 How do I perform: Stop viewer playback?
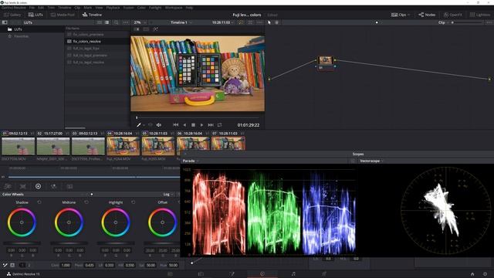194,125
